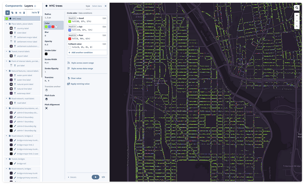Image resolution: width=305 pixels, height=185 pixels.
Task: Select the pointer UI editing mode
Action: click(x=96, y=177)
